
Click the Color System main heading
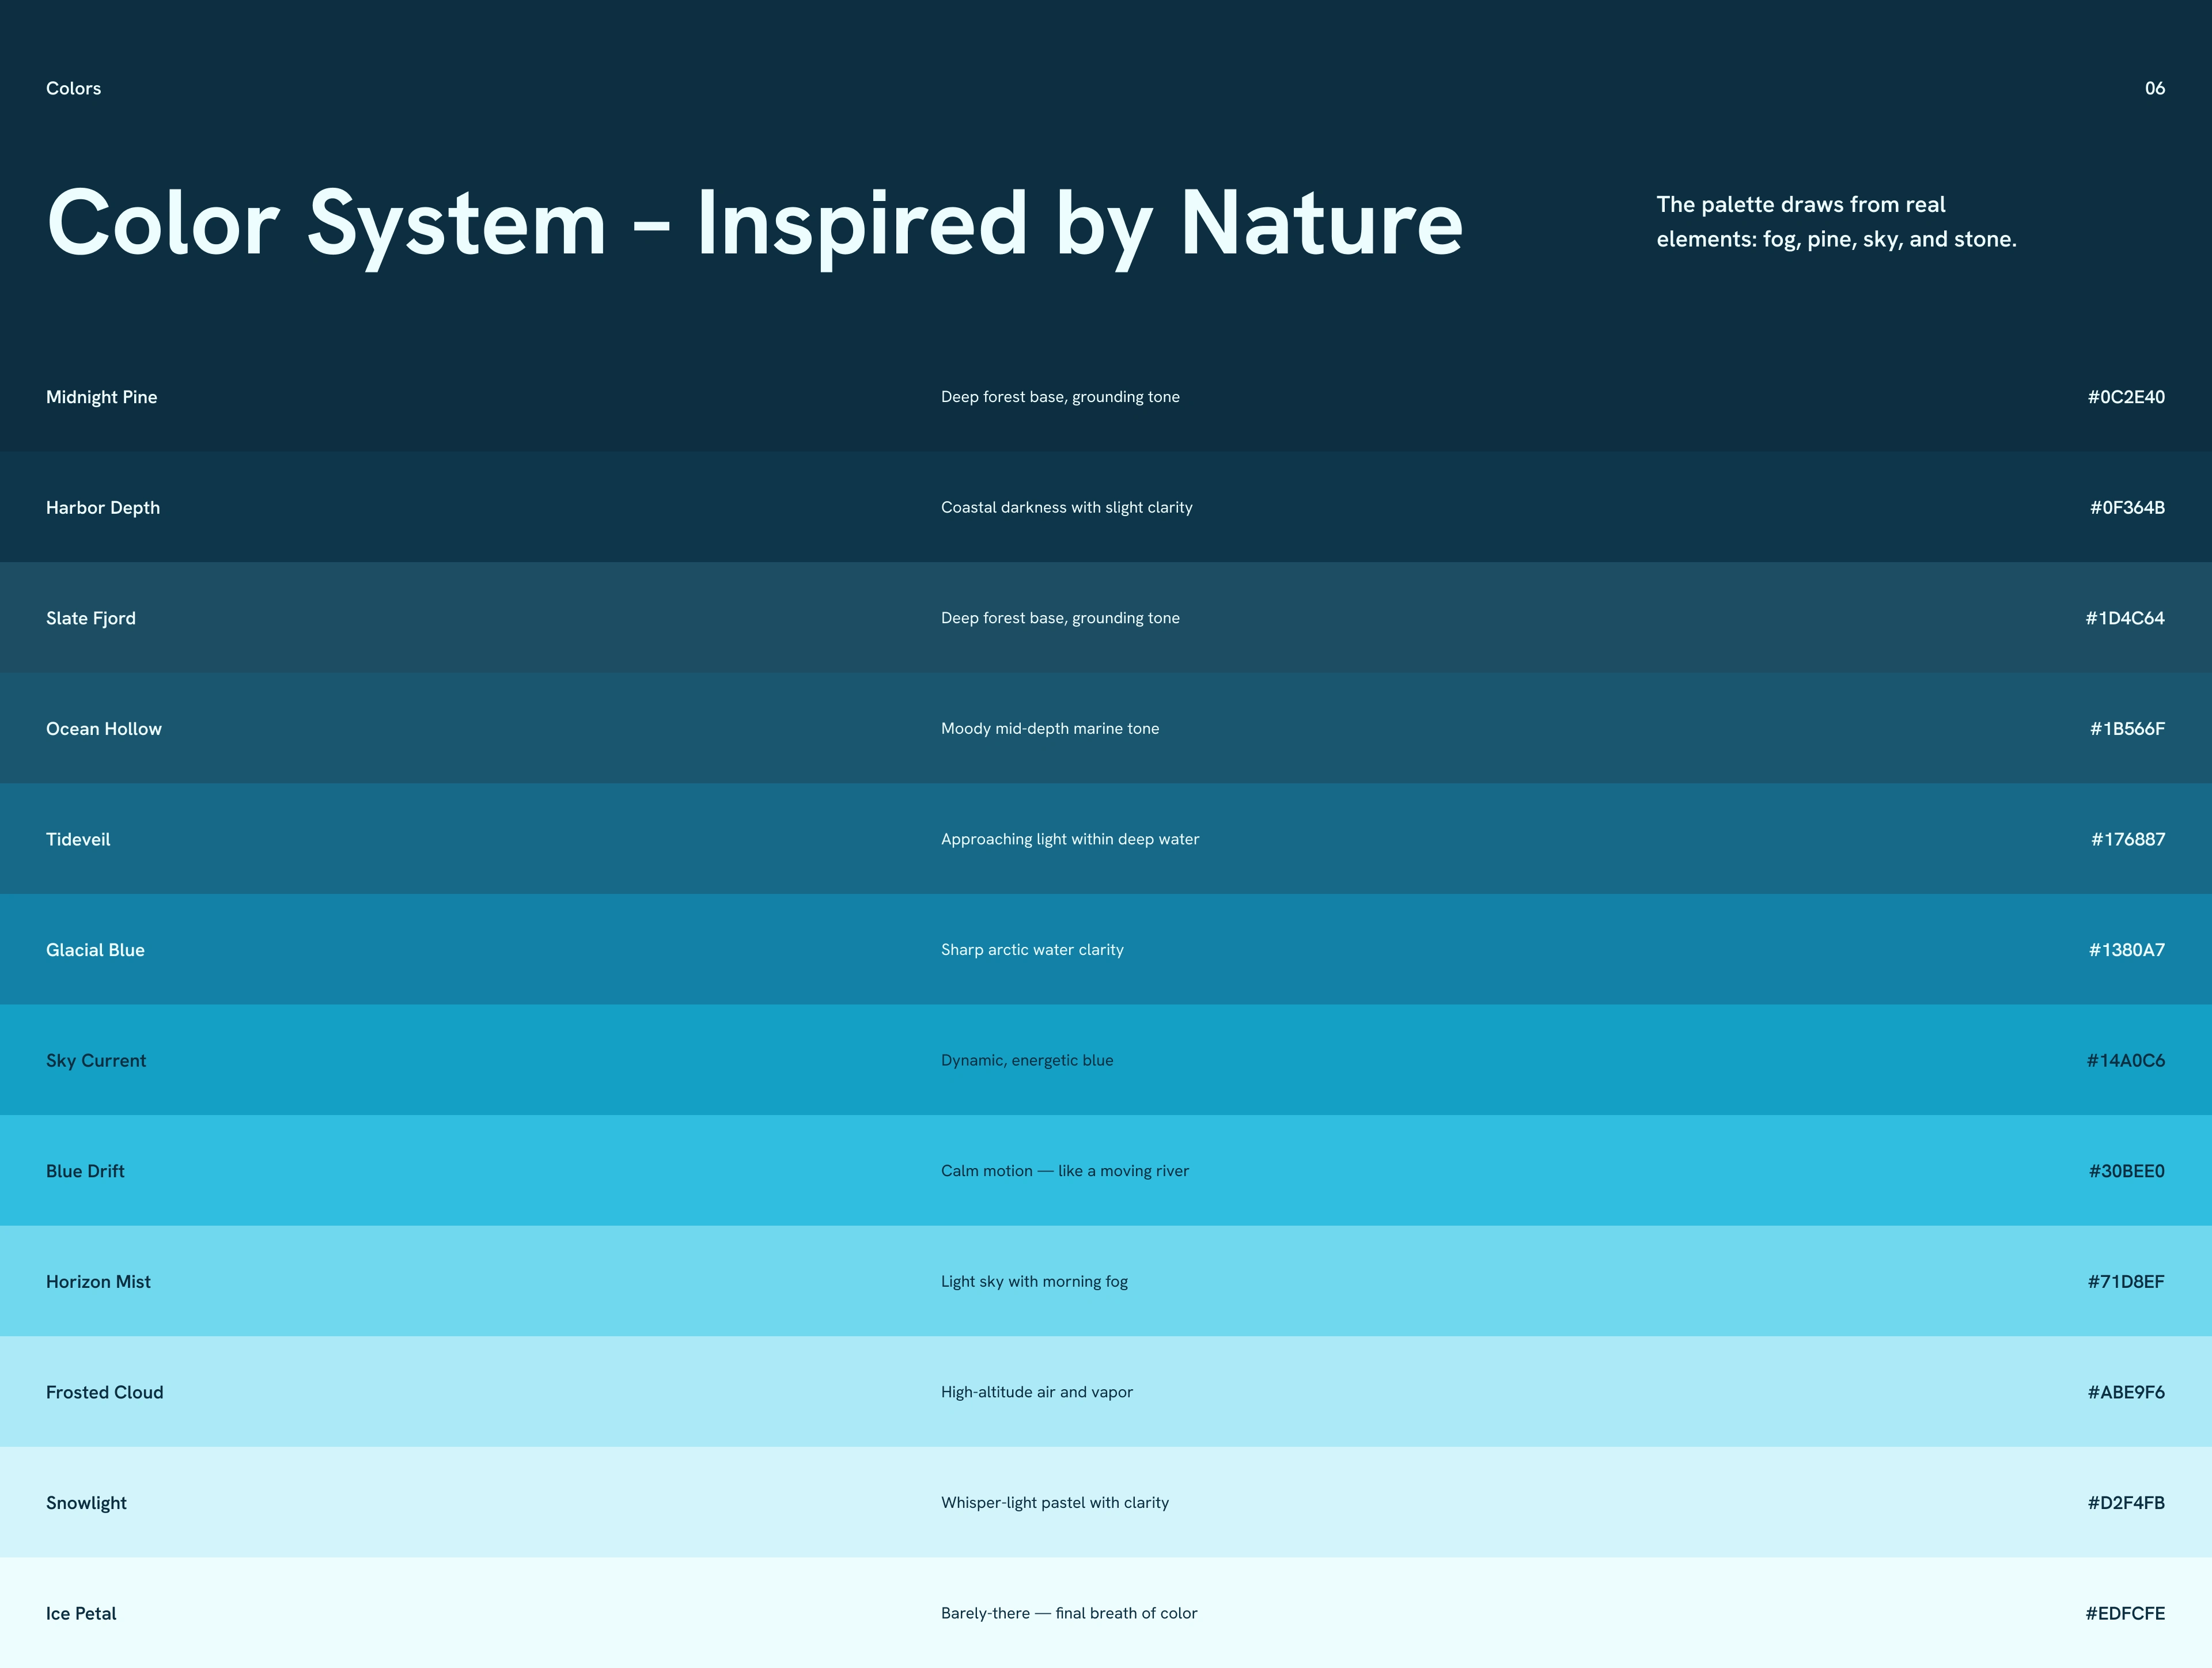tap(755, 224)
